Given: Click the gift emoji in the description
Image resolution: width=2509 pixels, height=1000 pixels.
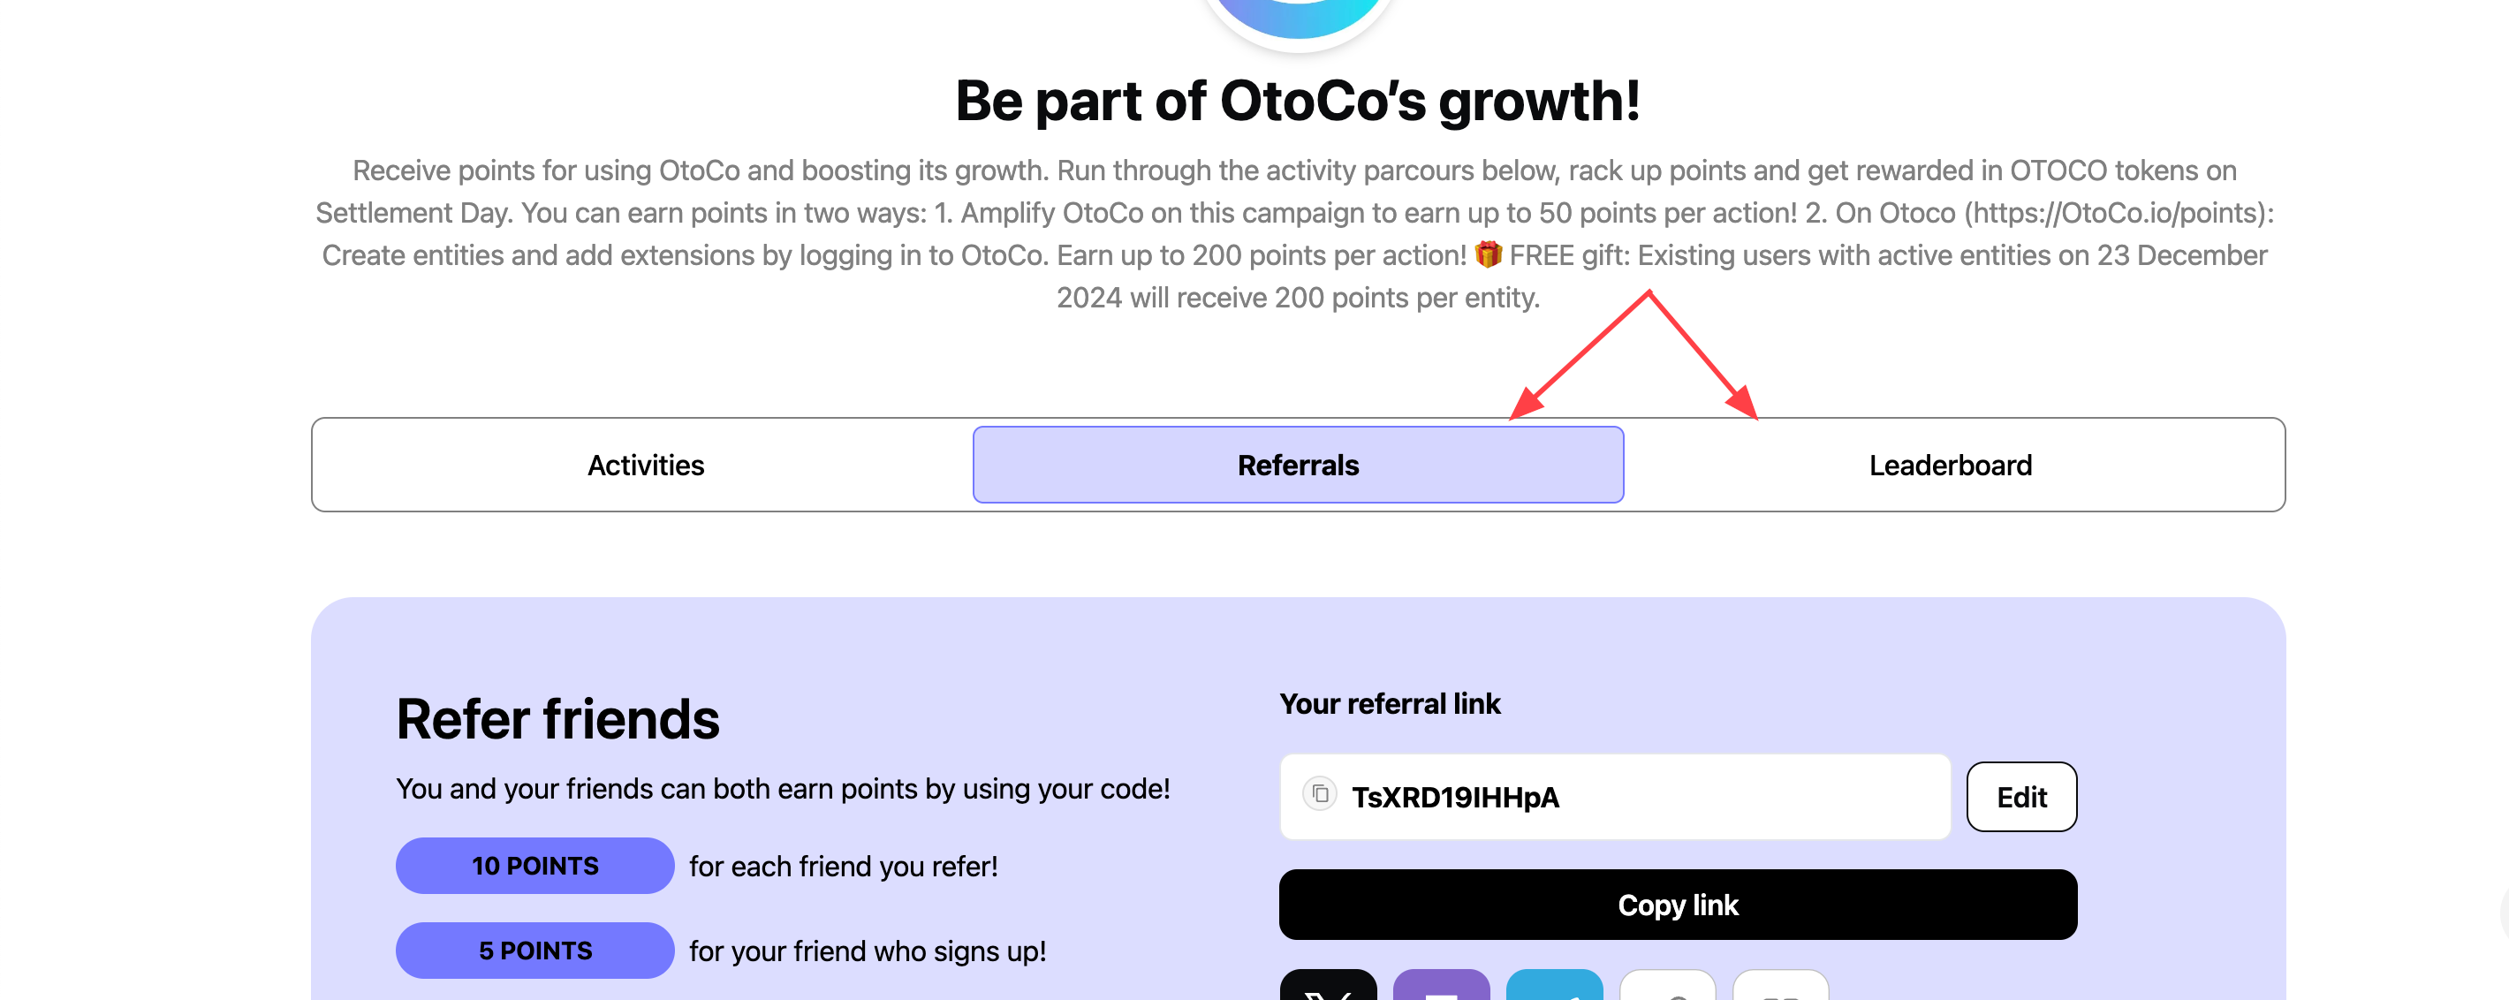Looking at the screenshot, I should coord(1487,255).
